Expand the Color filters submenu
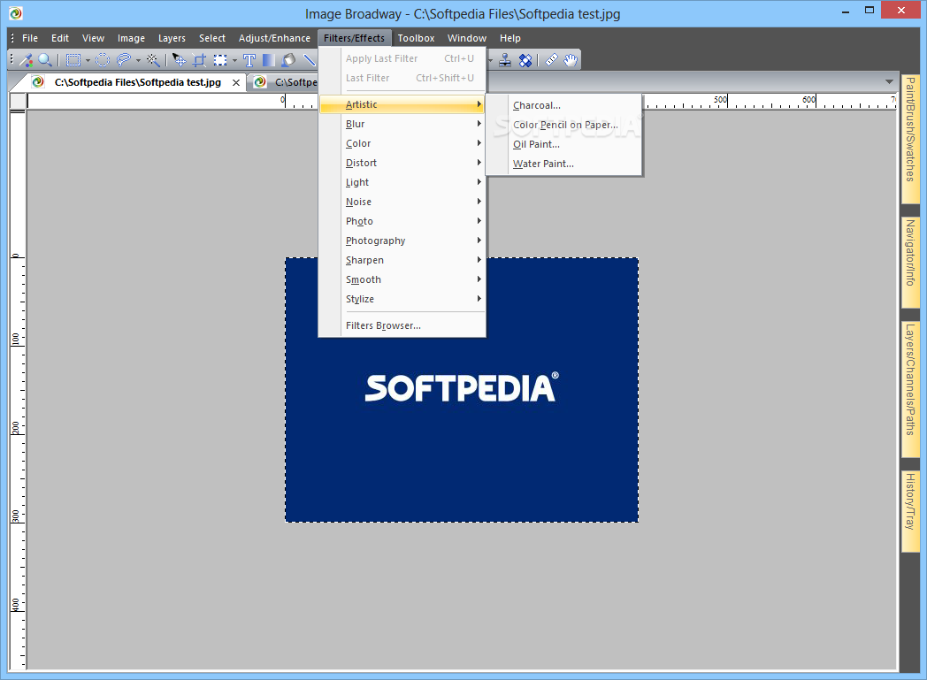927x680 pixels. [x=402, y=143]
